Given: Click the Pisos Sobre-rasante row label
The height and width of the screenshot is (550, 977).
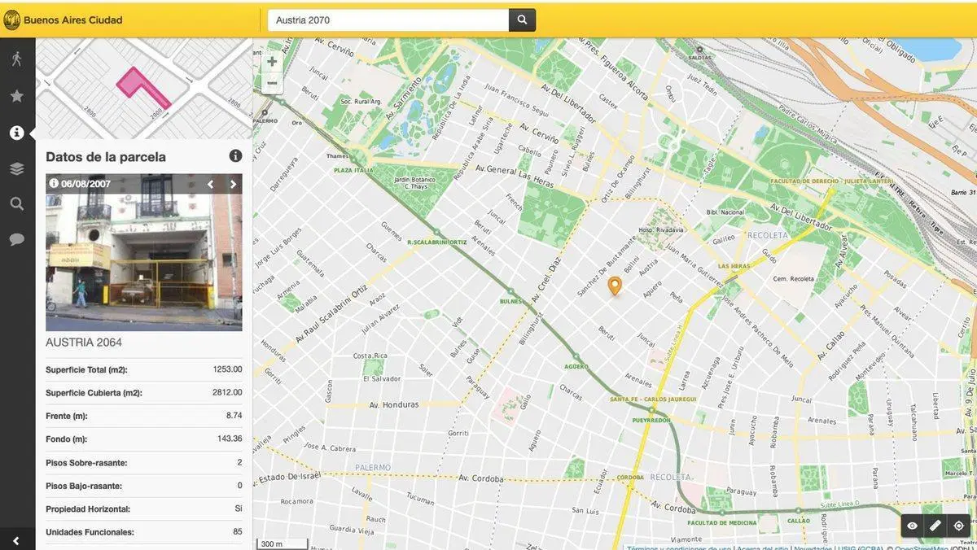Looking at the screenshot, I should pos(86,463).
